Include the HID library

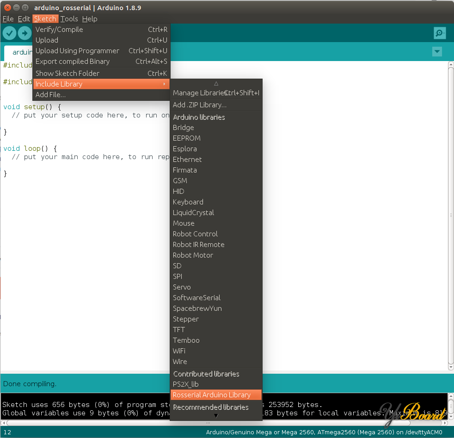point(216,191)
